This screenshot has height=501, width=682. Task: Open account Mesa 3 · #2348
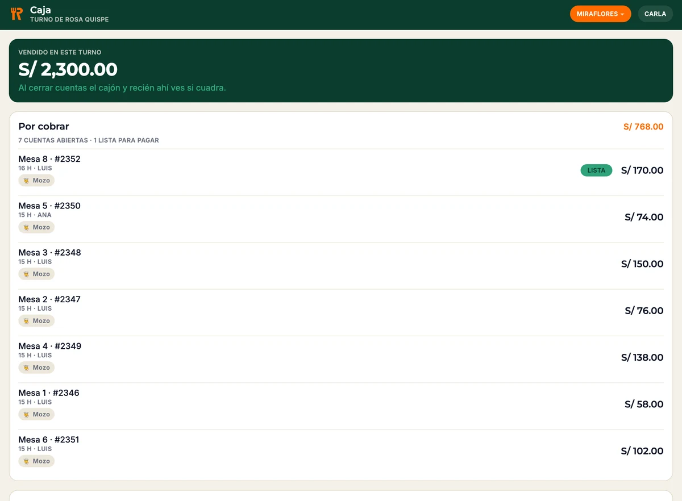click(341, 266)
